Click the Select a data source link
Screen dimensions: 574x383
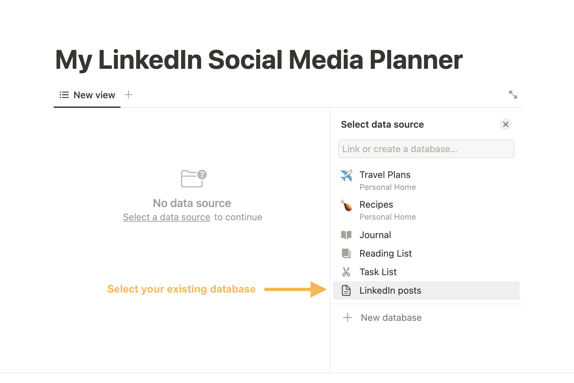(x=167, y=217)
